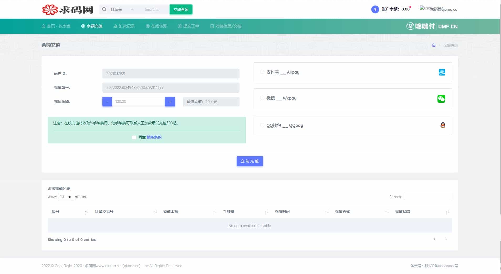Click the 余额充值列表 table heading
The width and height of the screenshot is (501, 274).
click(x=59, y=189)
